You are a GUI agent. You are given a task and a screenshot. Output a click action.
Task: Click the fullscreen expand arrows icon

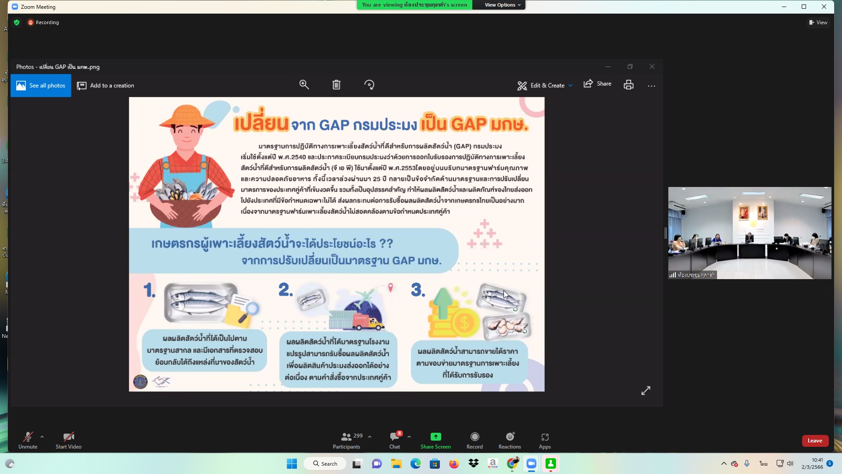(x=646, y=391)
